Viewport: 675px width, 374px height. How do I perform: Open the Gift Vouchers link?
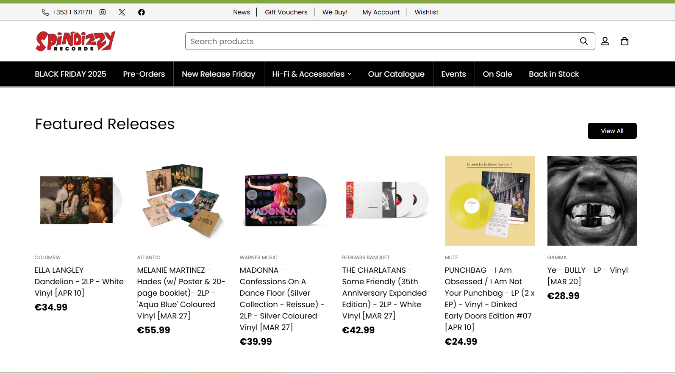[x=286, y=12]
